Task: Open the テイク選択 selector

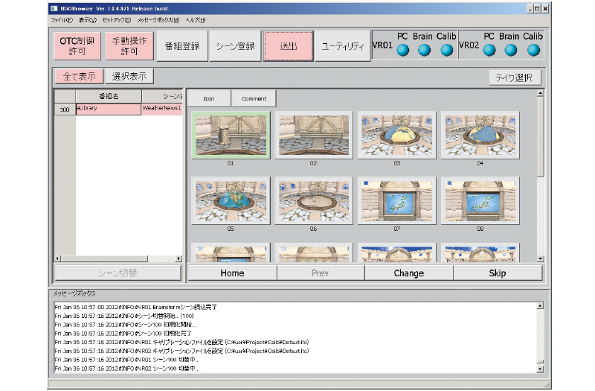Action: click(515, 77)
